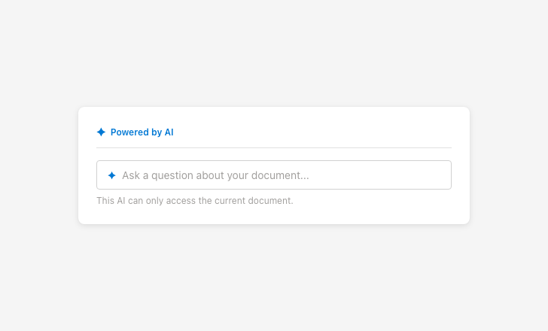Image resolution: width=548 pixels, height=331 pixels.
Task: Click the sparkle icon beside Powered by AI
Action: click(101, 132)
